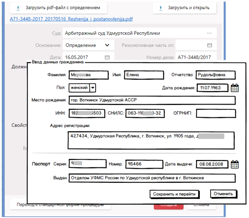Click upload icon on Загрузить pdf-файл button
Viewport: 249px width, 218px height.
coord(19,8)
